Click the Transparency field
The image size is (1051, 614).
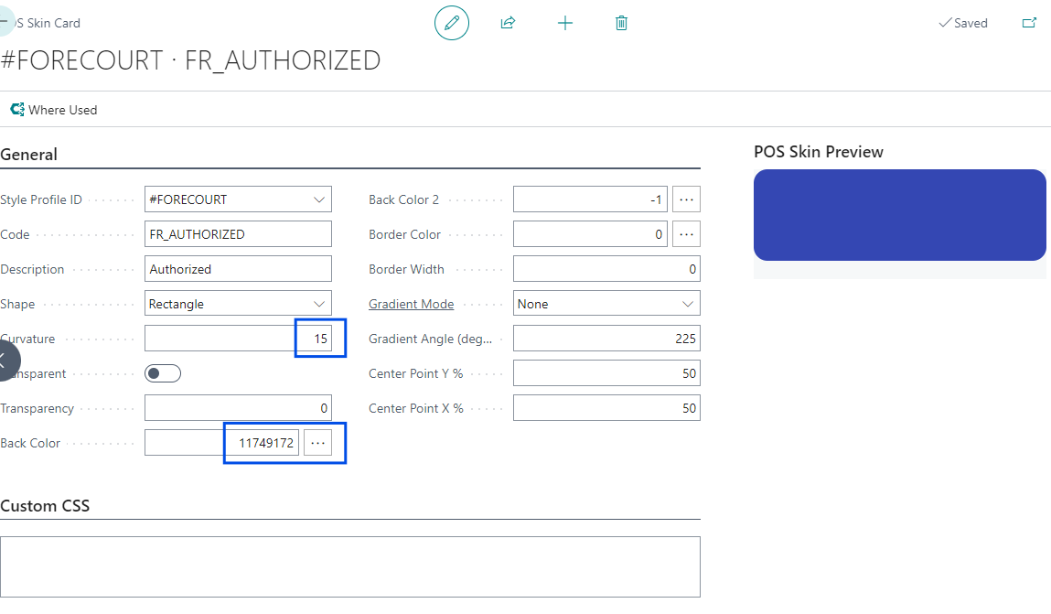pos(238,408)
